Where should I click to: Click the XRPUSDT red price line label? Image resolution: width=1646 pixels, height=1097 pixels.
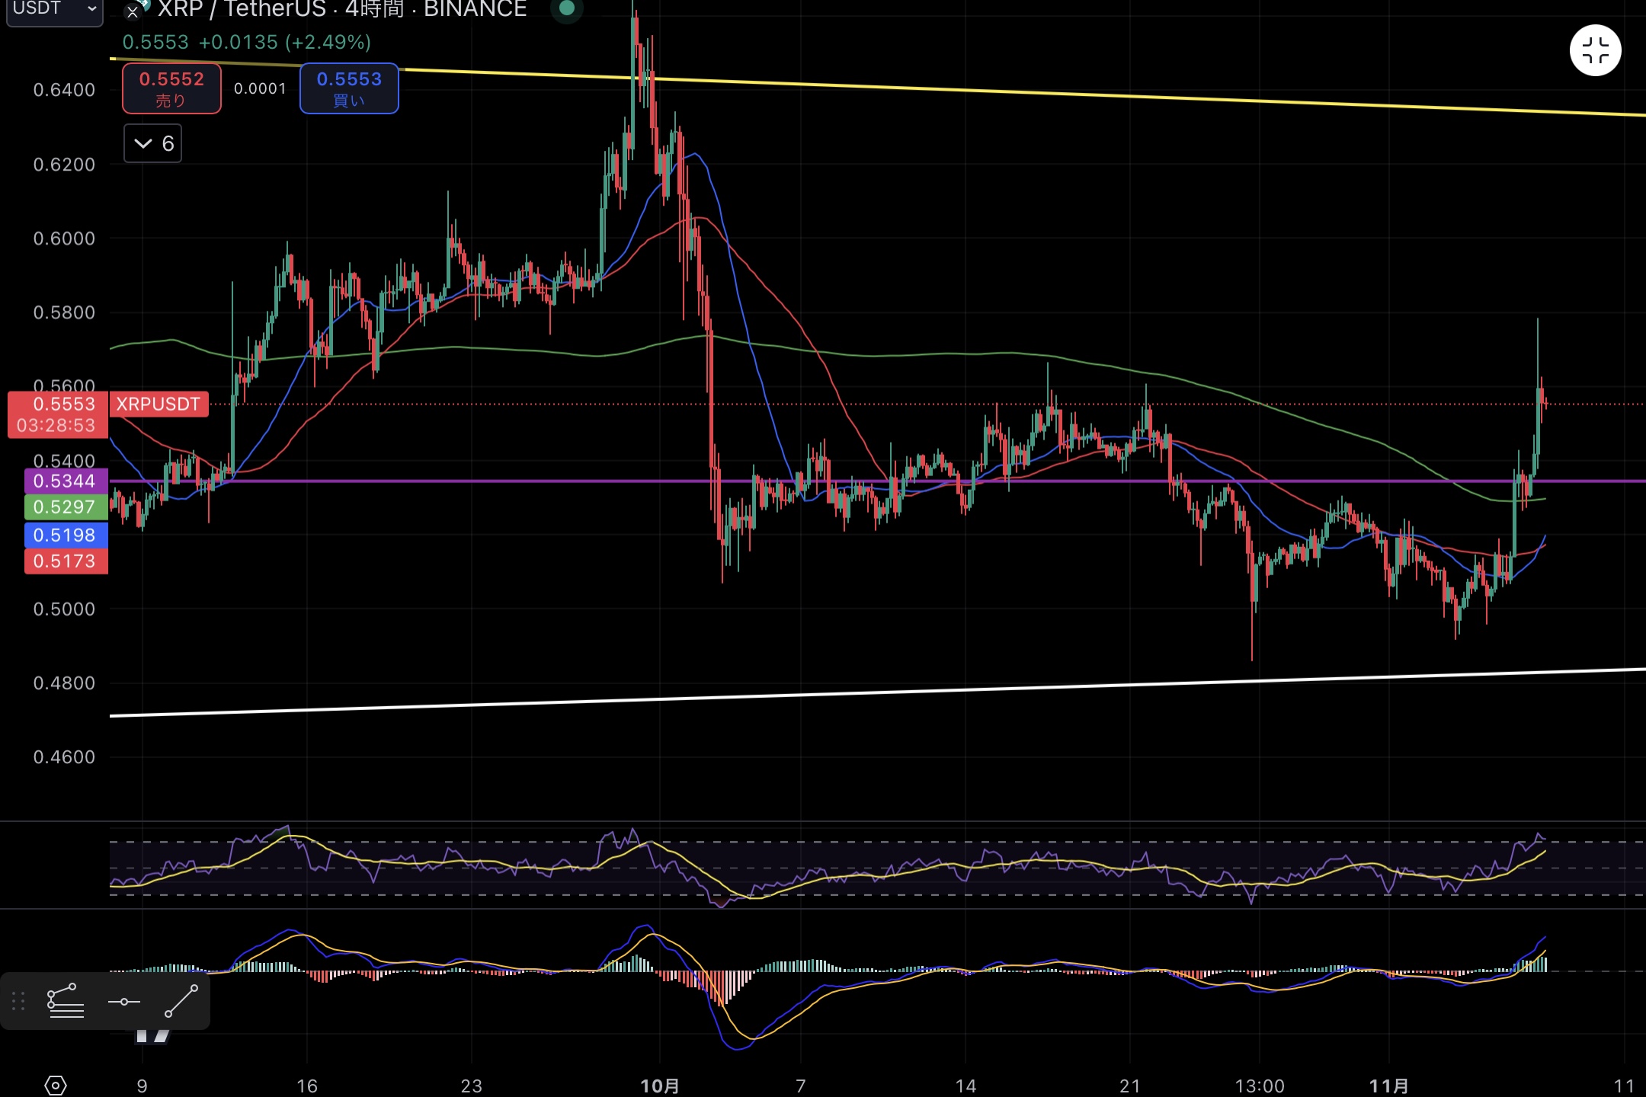(159, 404)
